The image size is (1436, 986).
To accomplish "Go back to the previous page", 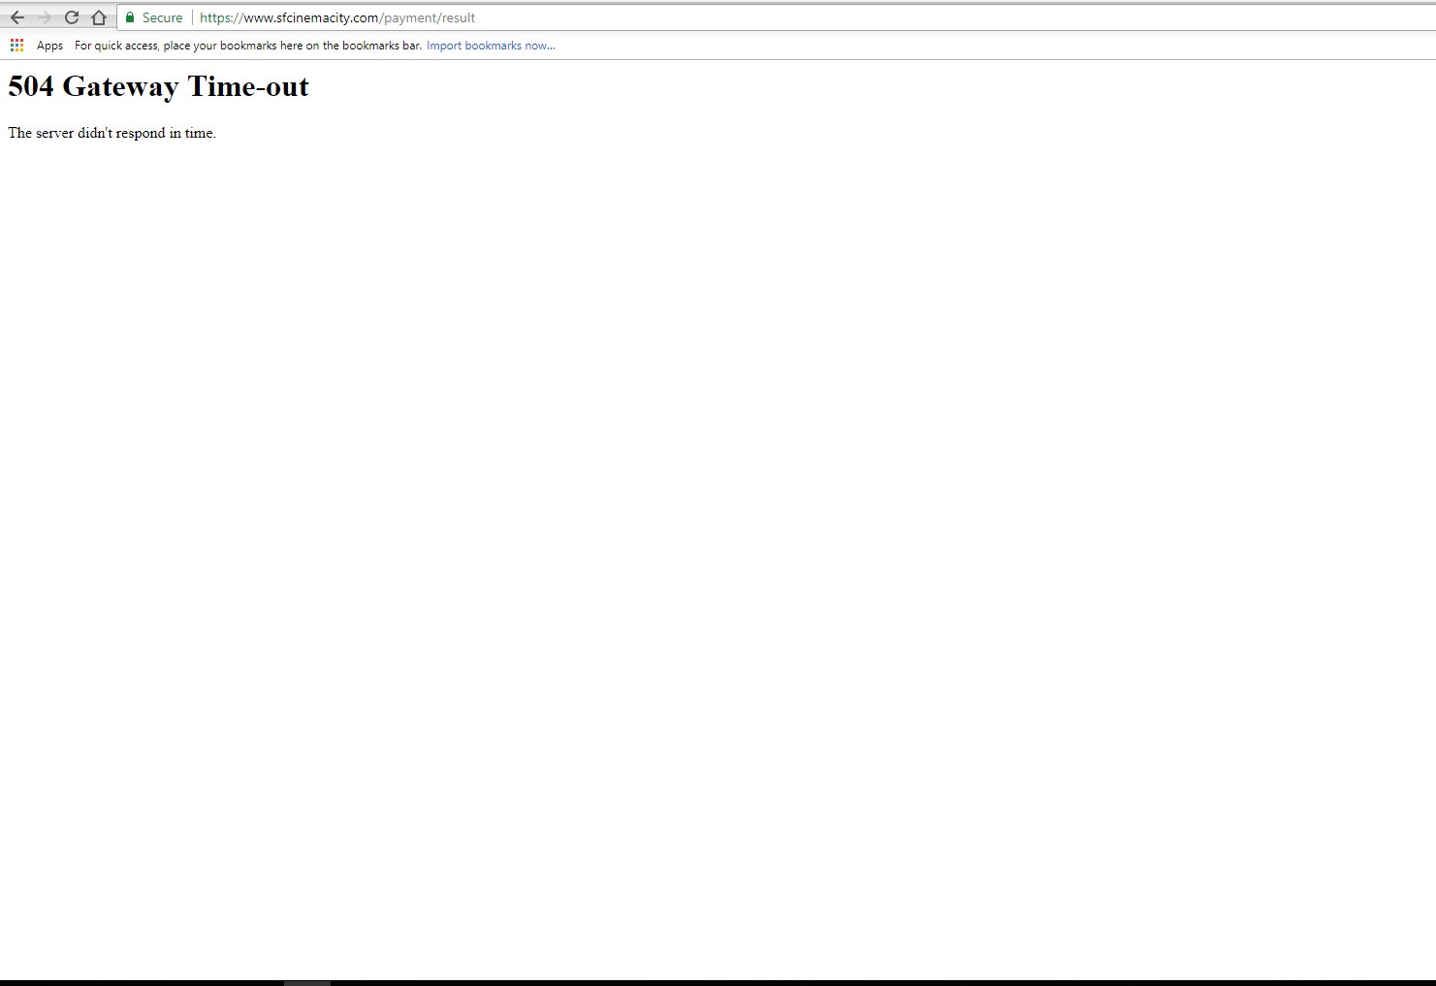I will pyautogui.click(x=17, y=17).
